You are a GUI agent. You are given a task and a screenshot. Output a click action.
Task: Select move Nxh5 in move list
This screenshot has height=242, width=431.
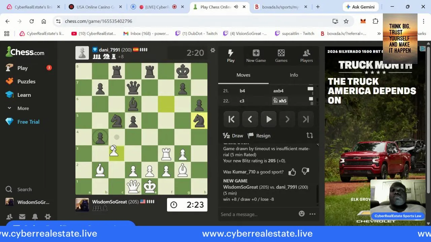(279, 101)
